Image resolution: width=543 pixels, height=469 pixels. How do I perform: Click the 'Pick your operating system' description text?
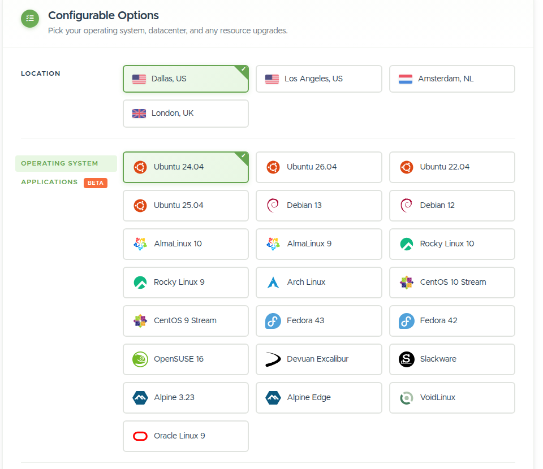(167, 31)
